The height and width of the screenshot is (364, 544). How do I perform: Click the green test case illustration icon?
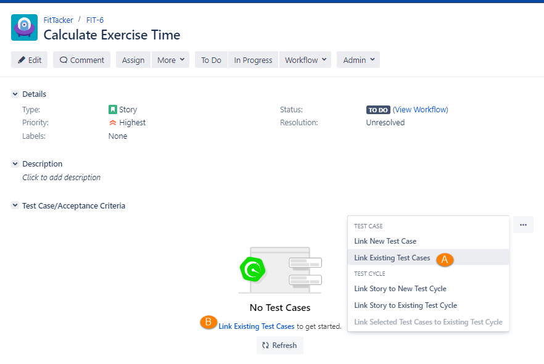[252, 270]
